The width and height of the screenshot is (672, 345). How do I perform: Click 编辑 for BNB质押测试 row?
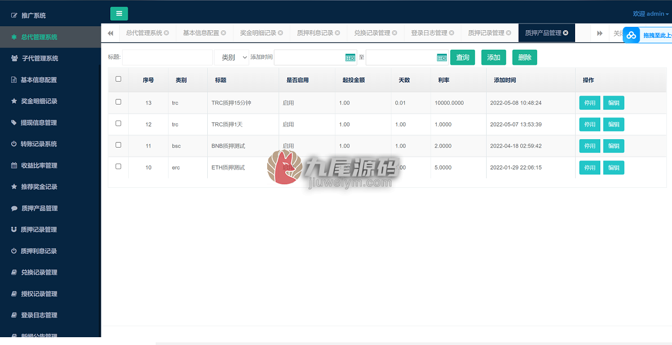point(614,146)
